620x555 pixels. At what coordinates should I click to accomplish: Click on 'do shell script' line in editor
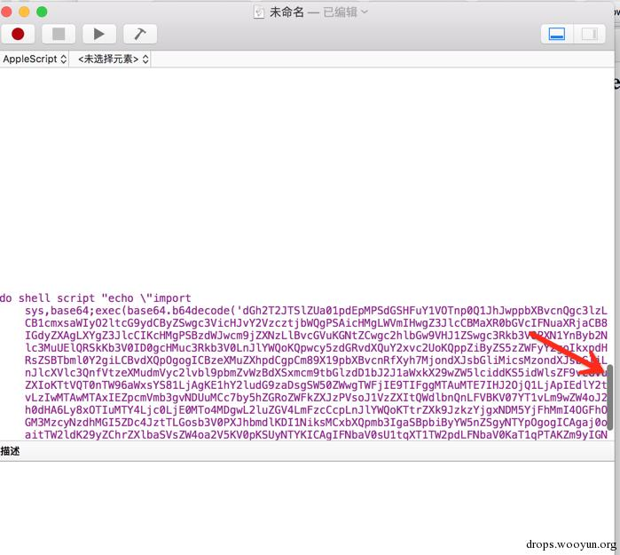point(95,298)
